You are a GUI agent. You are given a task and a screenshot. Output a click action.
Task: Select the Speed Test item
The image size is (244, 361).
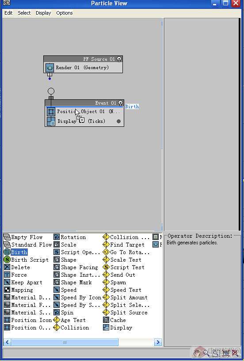coord(122,290)
